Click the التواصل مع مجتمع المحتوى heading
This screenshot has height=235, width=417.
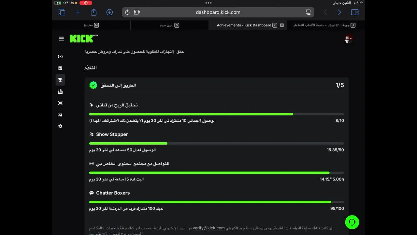[x=133, y=164]
